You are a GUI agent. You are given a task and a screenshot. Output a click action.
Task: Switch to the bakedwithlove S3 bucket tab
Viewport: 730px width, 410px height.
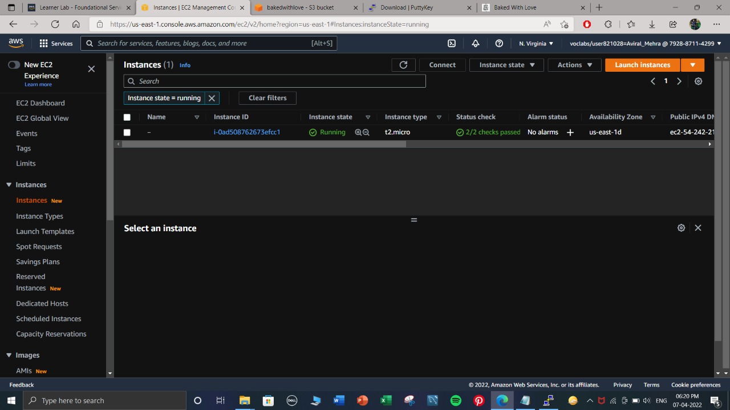(307, 7)
